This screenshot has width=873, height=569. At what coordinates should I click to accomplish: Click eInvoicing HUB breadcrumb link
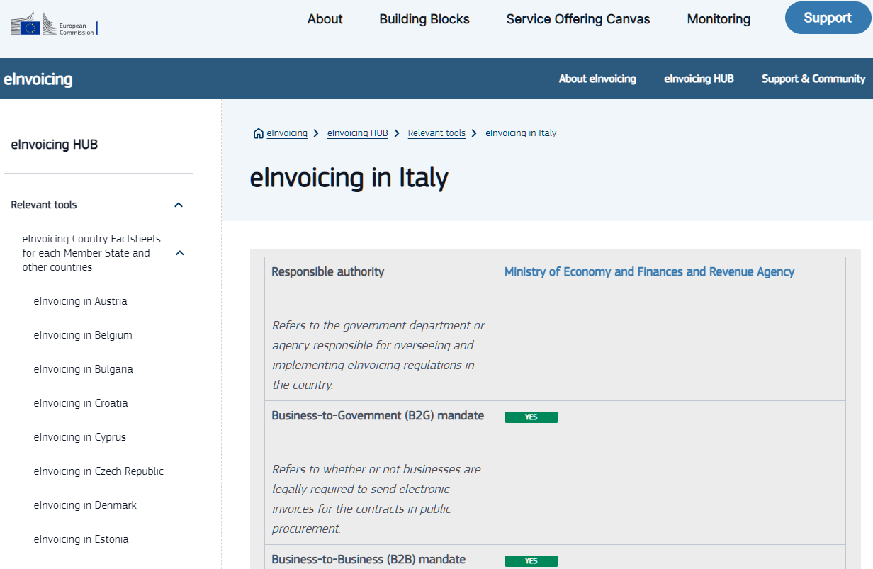click(x=357, y=133)
